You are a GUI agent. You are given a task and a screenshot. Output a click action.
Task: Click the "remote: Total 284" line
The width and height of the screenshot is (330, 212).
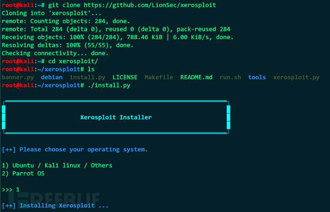pos(116,29)
